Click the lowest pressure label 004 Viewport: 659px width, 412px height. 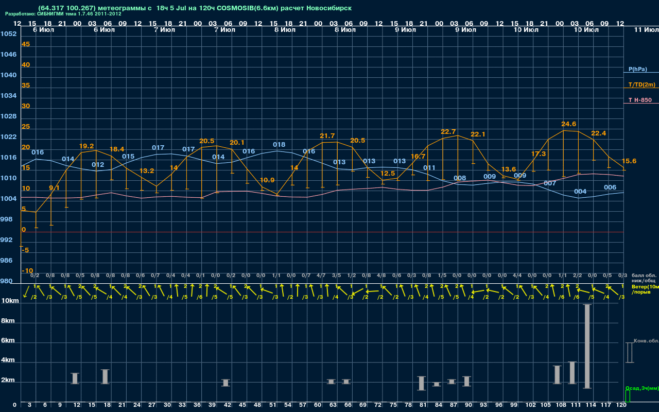click(580, 191)
